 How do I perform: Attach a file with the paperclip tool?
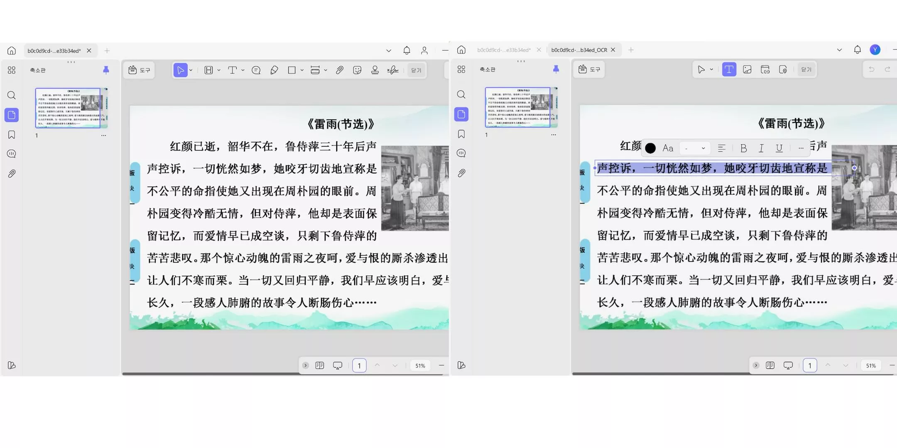tap(339, 70)
